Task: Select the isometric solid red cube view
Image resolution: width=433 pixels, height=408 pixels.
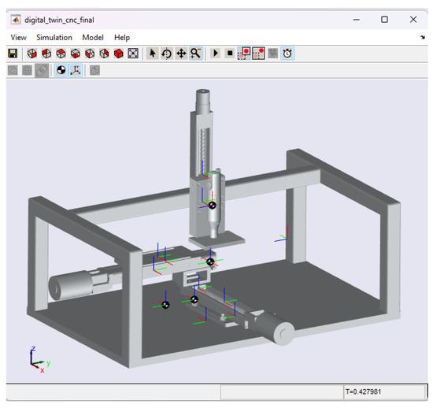Action: pyautogui.click(x=119, y=54)
